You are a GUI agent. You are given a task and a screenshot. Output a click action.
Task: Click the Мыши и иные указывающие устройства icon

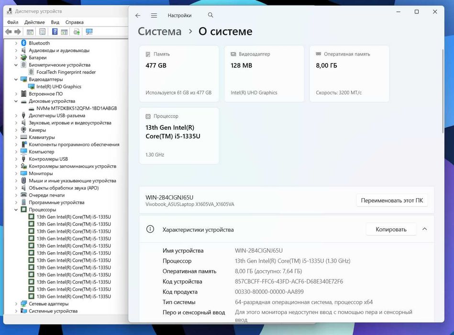(24, 180)
